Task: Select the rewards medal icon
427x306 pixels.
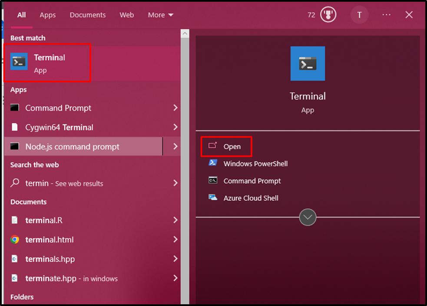Action: tap(328, 15)
